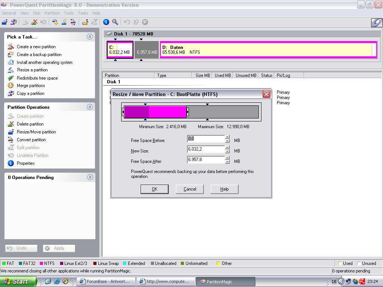Click Apply changes checkmark toolbar icon
Image resolution: width=383 pixels, height=287 pixels.
coord(145,22)
